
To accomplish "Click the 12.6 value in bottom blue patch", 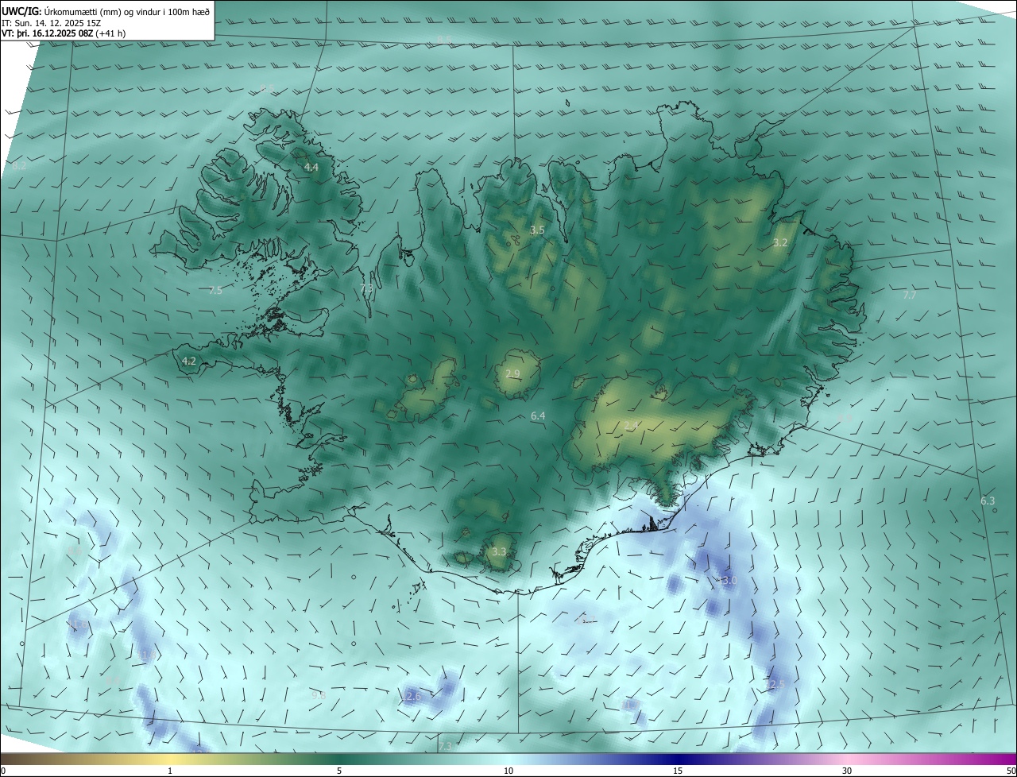I will click(410, 697).
